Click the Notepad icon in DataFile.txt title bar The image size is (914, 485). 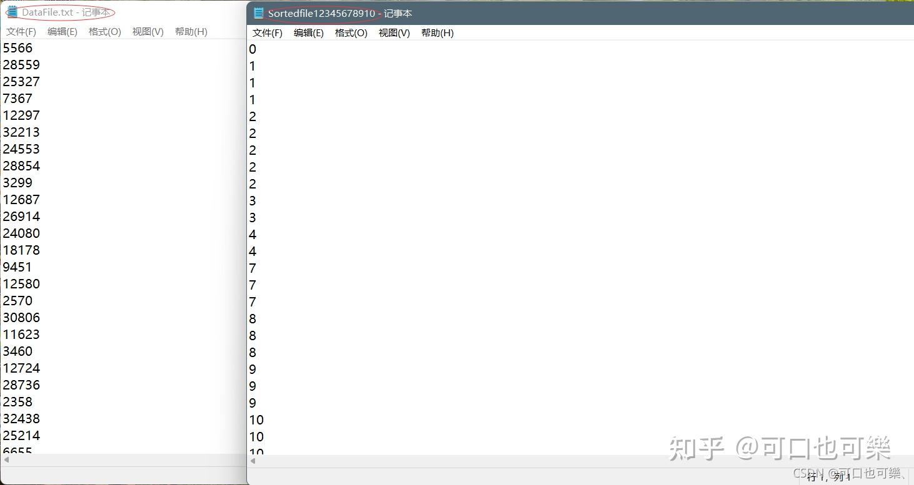(12, 12)
